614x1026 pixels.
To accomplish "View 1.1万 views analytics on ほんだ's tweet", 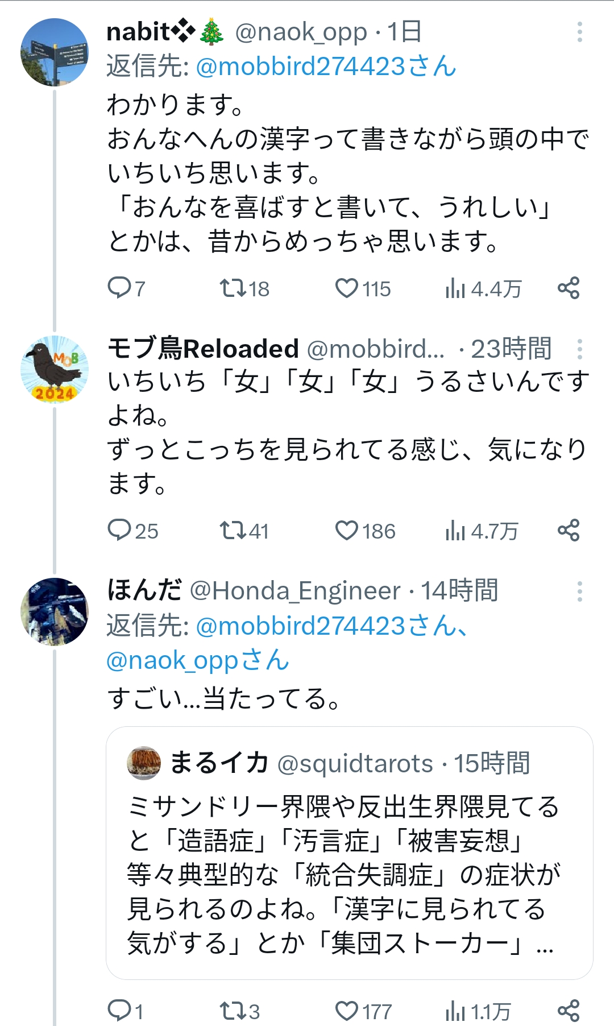I will coord(478,1011).
